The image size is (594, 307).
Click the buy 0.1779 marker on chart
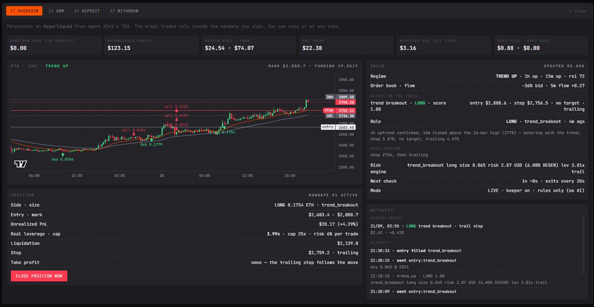click(x=151, y=142)
